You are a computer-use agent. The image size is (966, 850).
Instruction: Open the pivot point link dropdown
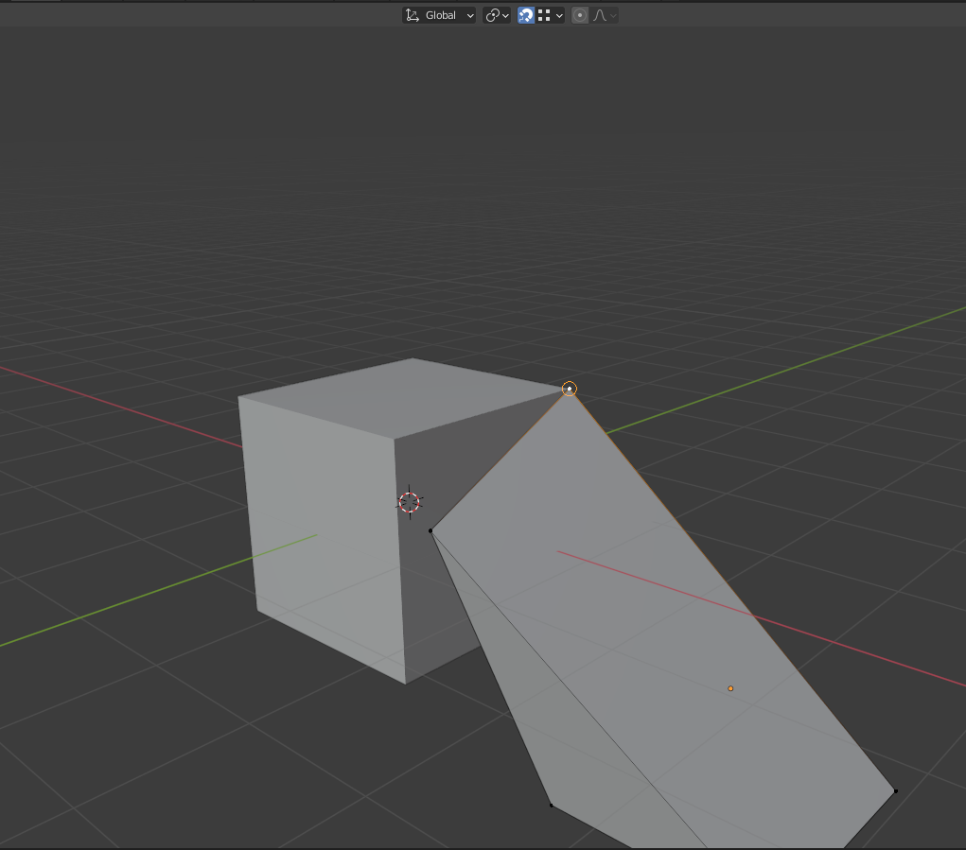pyautogui.click(x=497, y=15)
